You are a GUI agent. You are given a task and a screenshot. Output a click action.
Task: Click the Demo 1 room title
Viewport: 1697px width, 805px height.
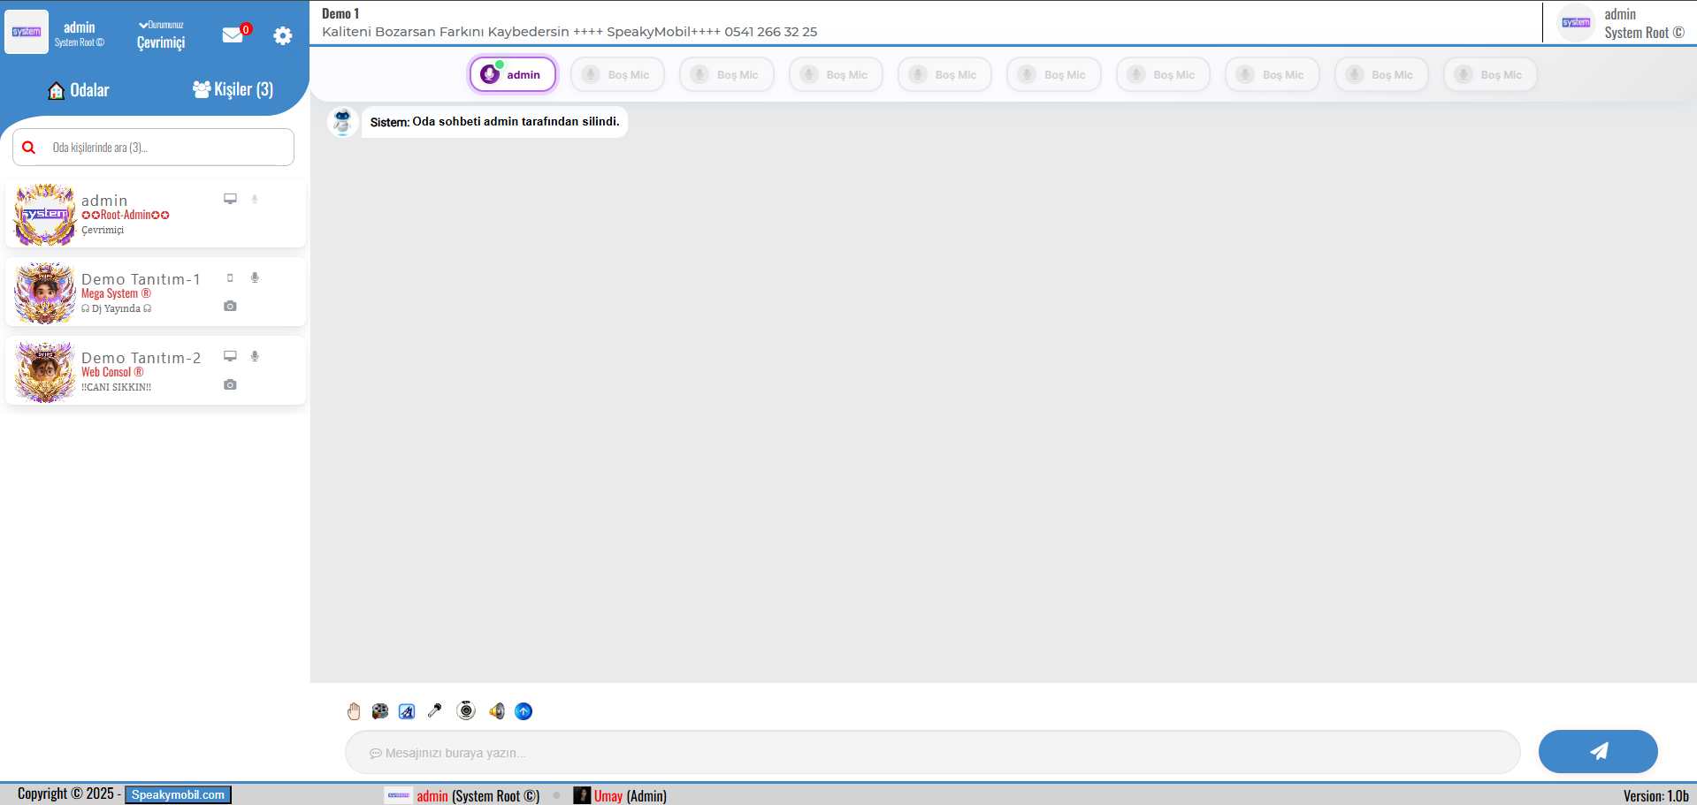click(x=340, y=13)
